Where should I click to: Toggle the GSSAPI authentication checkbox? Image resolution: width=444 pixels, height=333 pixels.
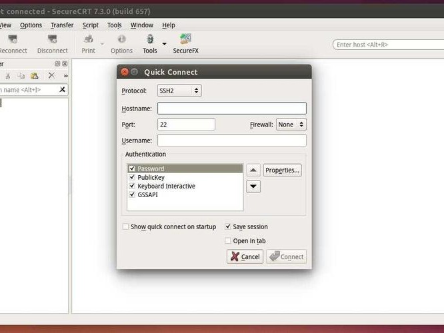pos(132,194)
